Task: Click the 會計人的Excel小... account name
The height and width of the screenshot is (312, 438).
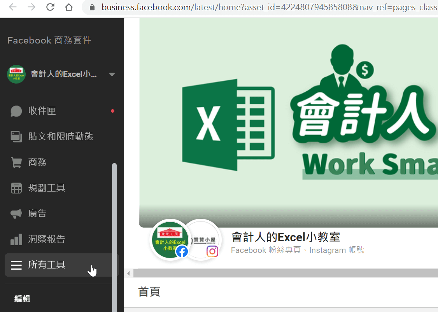Action: 64,74
